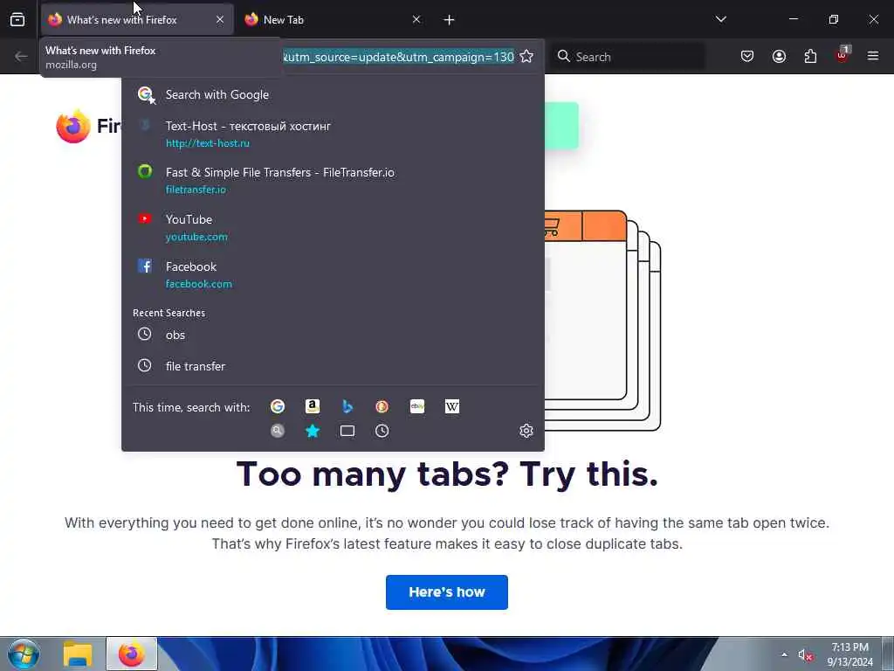Search this time with Google icon
The height and width of the screenshot is (671, 894).
pyautogui.click(x=278, y=406)
